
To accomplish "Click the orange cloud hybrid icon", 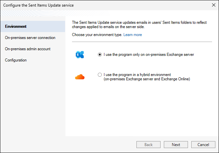I will [80, 77].
